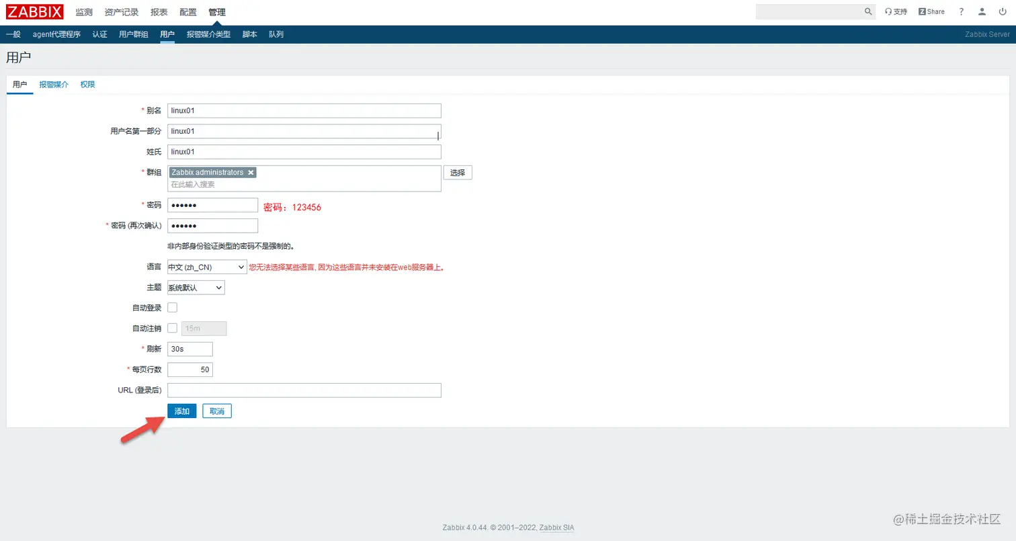Click the 刷新 input field

tap(190, 349)
